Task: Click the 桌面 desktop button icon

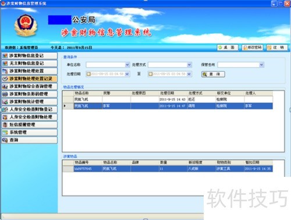Action: click(x=220, y=47)
